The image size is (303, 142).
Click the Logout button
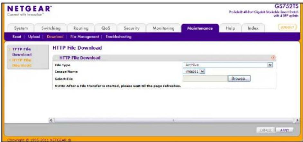287,27
